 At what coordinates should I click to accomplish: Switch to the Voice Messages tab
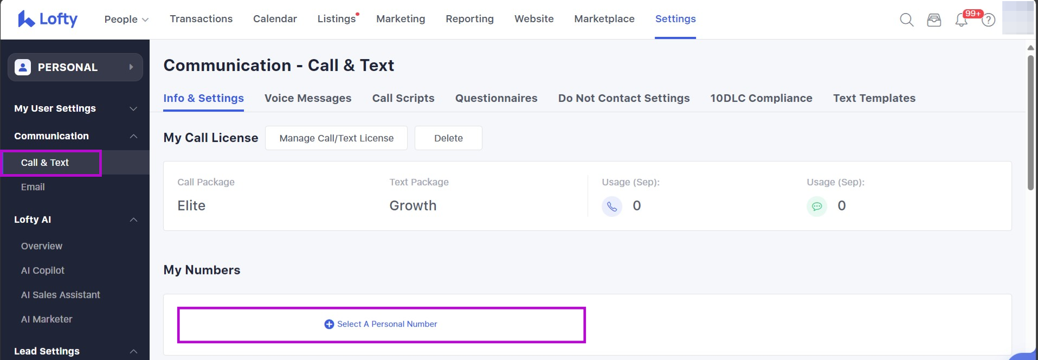pos(307,98)
